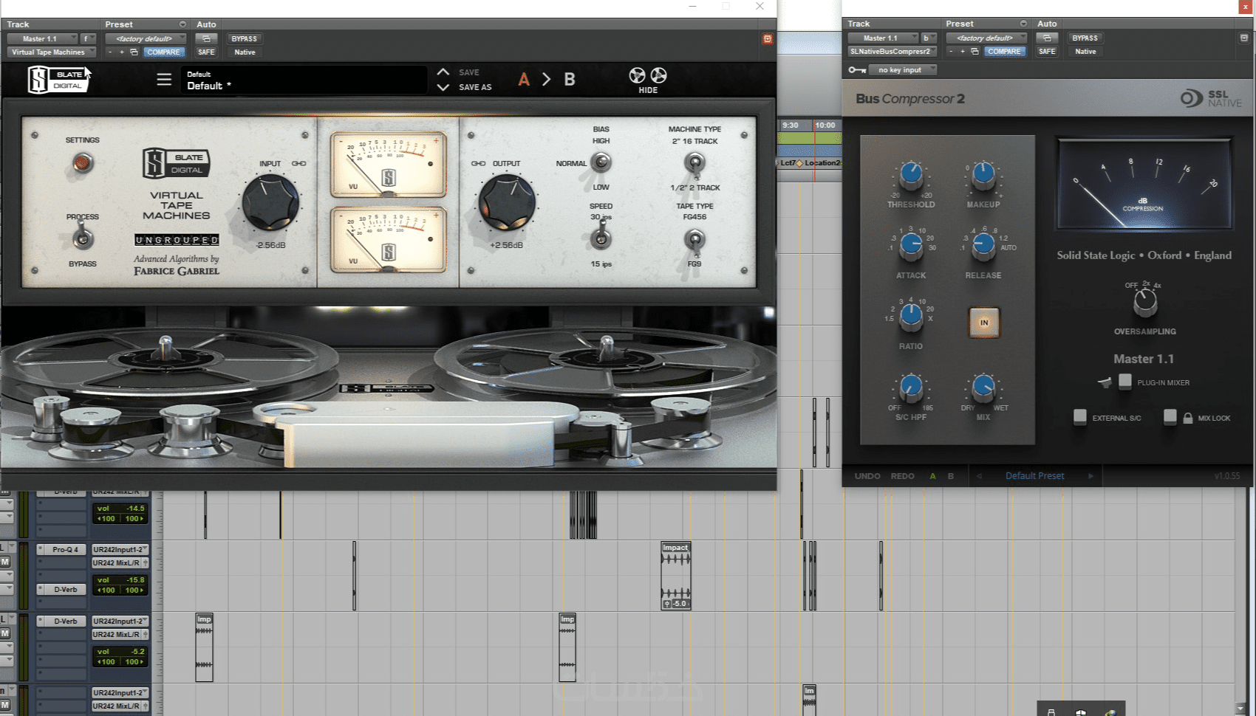Image resolution: width=1256 pixels, height=716 pixels.
Task: Click the compressor RATIO knob
Action: tap(911, 317)
